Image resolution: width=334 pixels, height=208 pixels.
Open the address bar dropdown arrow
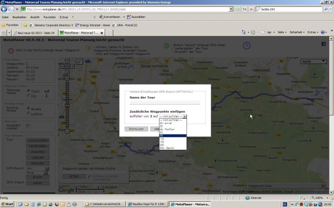pyautogui.click(x=231, y=9)
